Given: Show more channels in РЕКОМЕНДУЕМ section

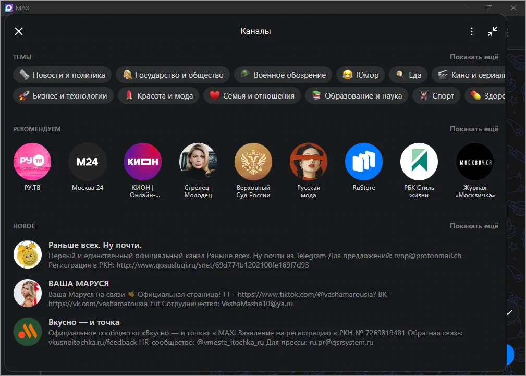Looking at the screenshot, I should [474, 129].
